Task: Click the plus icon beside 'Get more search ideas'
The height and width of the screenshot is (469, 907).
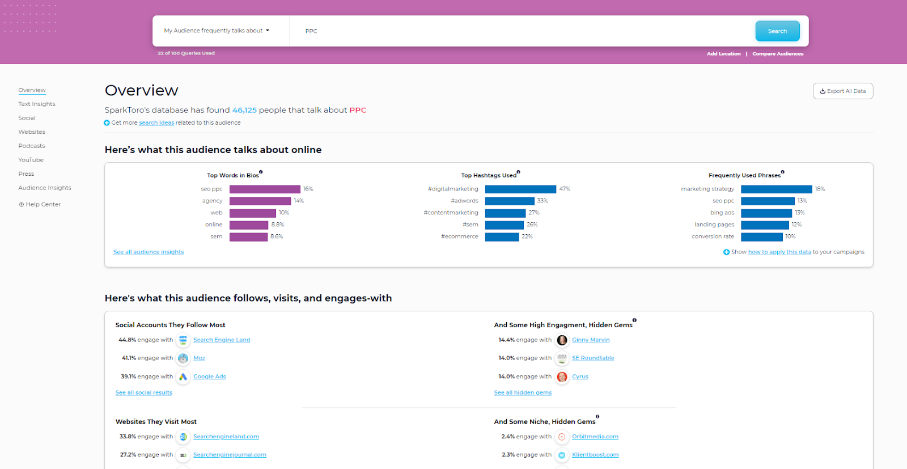Action: [107, 123]
